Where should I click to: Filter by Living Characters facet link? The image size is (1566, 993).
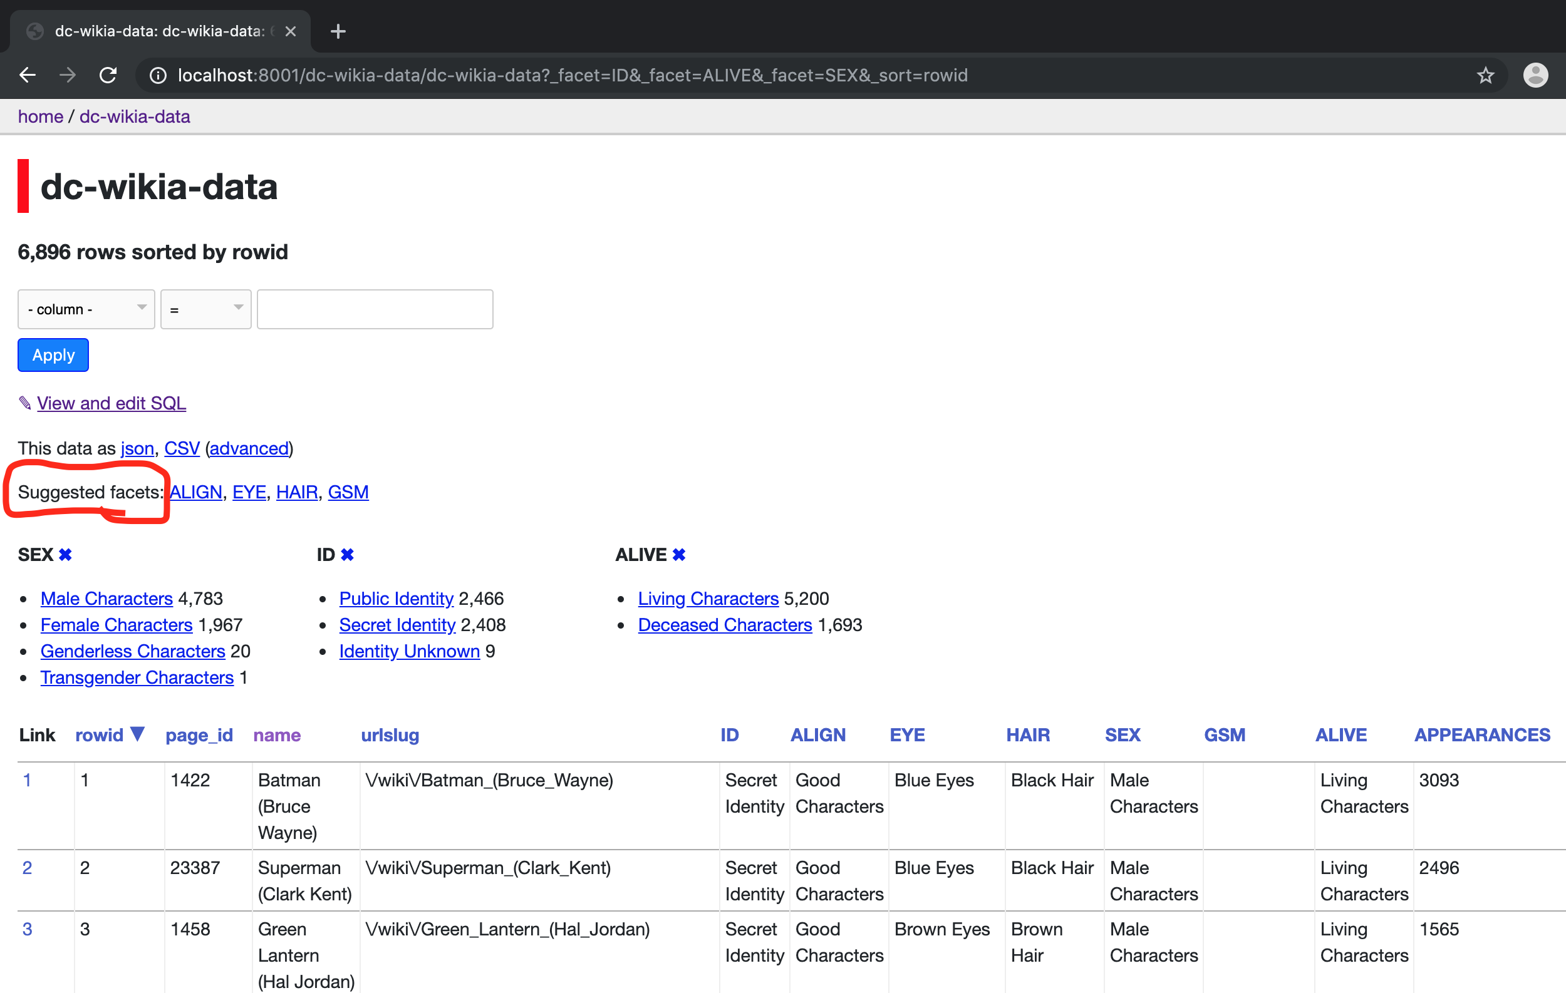pyautogui.click(x=708, y=599)
